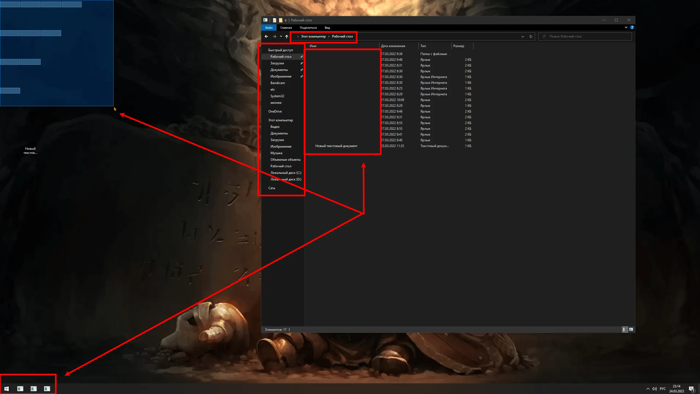This screenshot has height=394, width=700.
Task: Open the Новый текстов... desktop icon
Action: (30, 151)
